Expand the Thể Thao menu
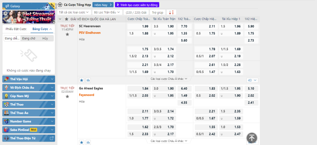The height and width of the screenshot is (145, 317). coord(29,104)
